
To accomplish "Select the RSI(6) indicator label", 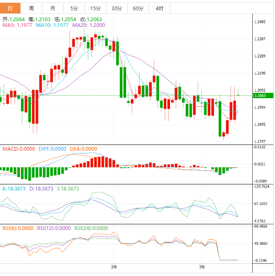I will (x=18, y=228).
